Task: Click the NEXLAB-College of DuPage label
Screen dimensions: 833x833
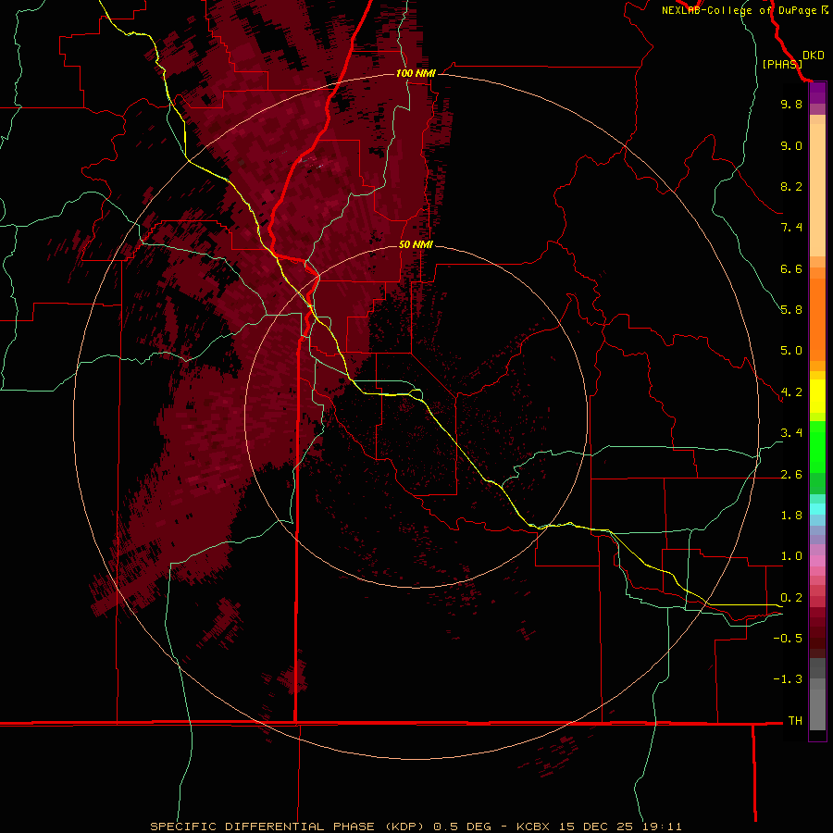Action: pyautogui.click(x=739, y=10)
